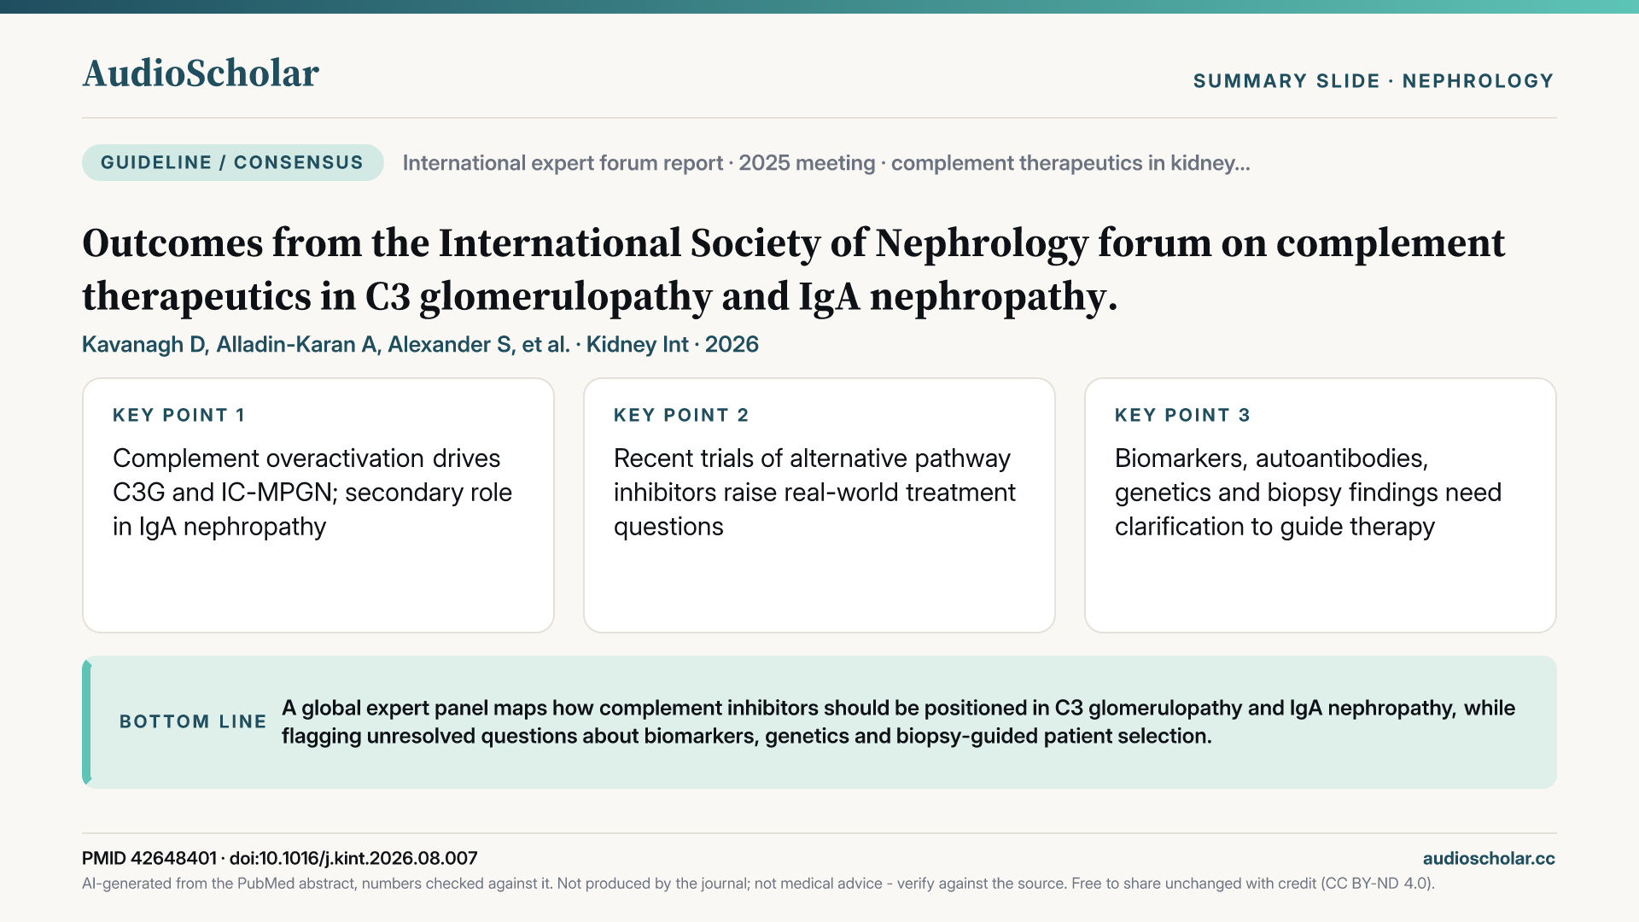The image size is (1639, 922).
Task: Click the sentence 'A global expert panel maps'
Action: pos(898,721)
